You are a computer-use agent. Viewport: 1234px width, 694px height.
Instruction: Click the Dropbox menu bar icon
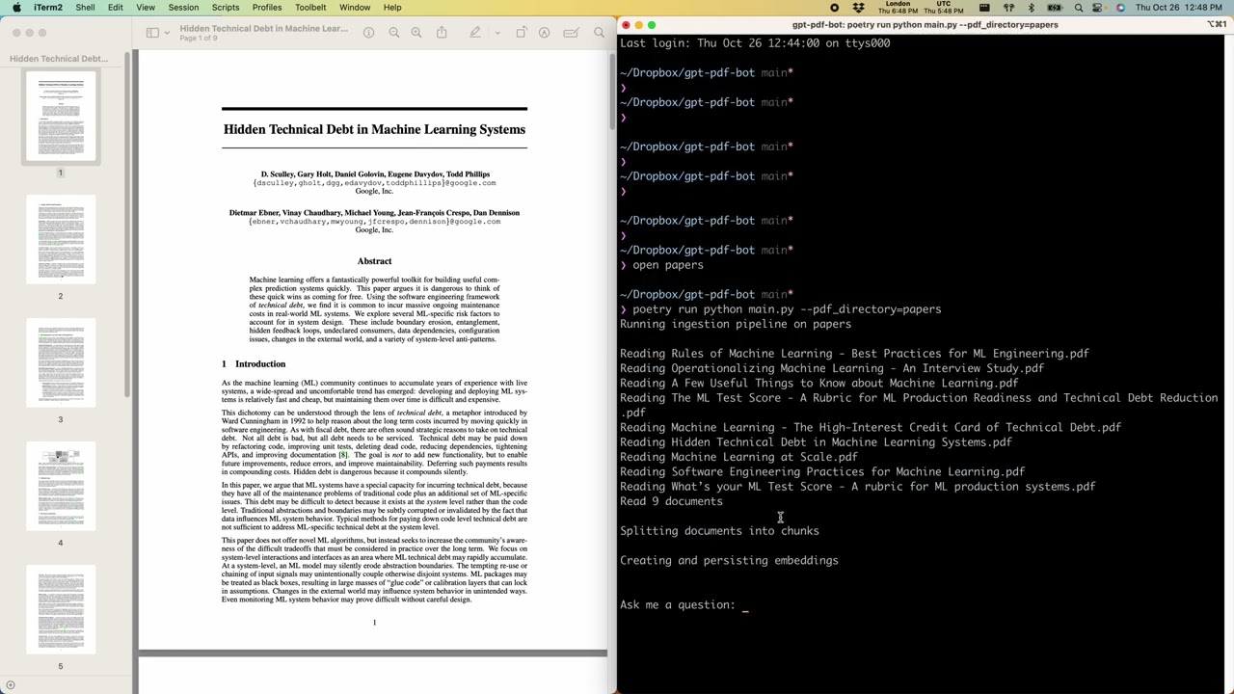[858, 8]
